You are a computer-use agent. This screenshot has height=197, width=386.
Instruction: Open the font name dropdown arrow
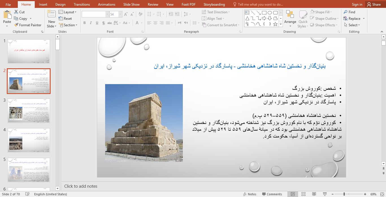[x=107, y=14]
